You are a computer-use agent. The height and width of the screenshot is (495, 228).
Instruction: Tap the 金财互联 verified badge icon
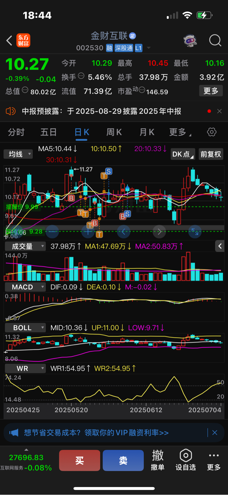tap(132, 36)
